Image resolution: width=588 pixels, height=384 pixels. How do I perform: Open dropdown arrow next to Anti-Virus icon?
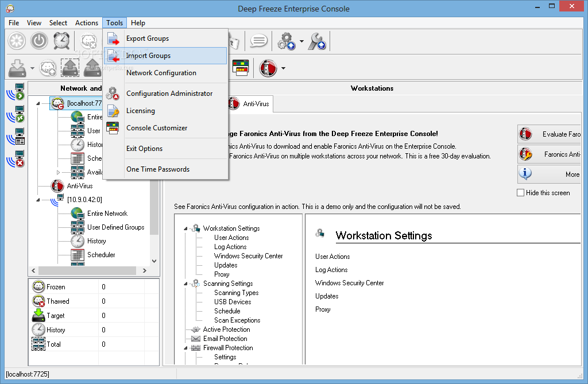(x=283, y=68)
